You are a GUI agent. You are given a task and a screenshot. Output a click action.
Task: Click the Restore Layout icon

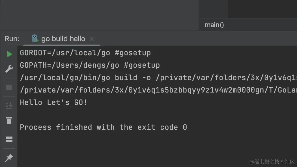pos(9,139)
